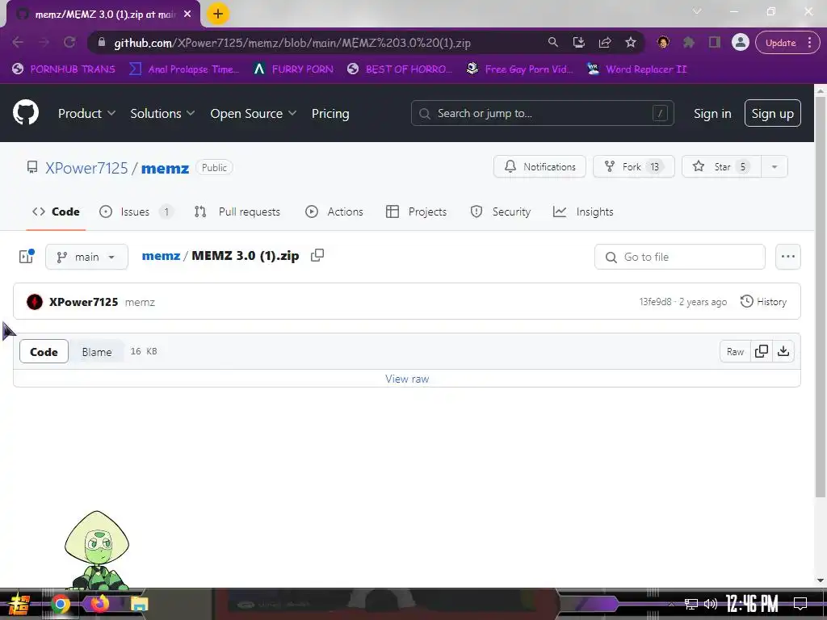
Task: Open the commit History link
Action: 763,302
